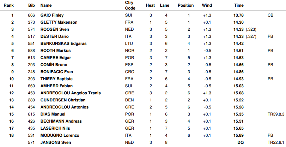
Task: Select athlete name GAIO Finley
Action: point(52,15)
